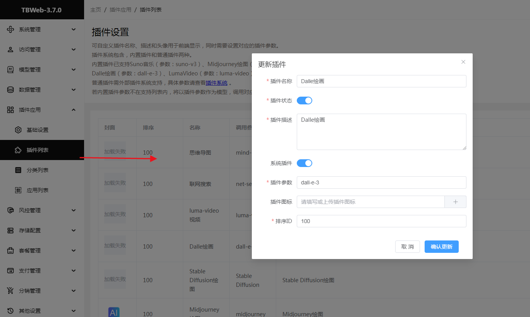Click the 系统管理 sidebar icon
530x317 pixels.
pyautogui.click(x=10, y=29)
